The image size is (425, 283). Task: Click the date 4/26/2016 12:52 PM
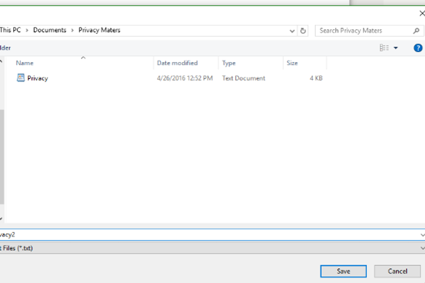click(x=185, y=78)
